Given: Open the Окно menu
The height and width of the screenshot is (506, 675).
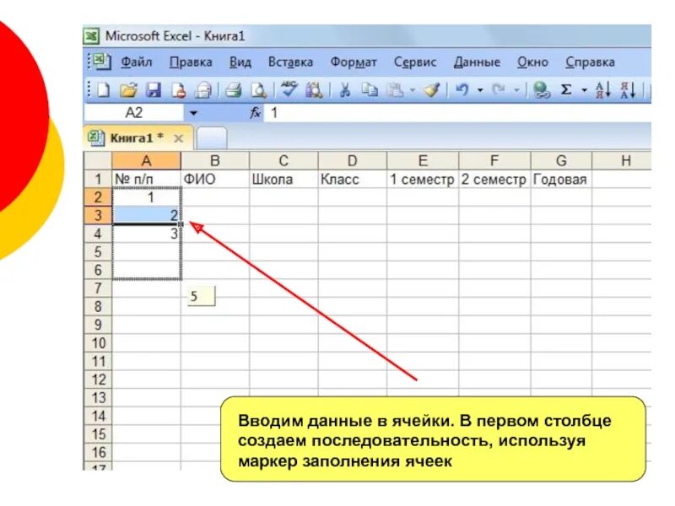Looking at the screenshot, I should tap(532, 62).
